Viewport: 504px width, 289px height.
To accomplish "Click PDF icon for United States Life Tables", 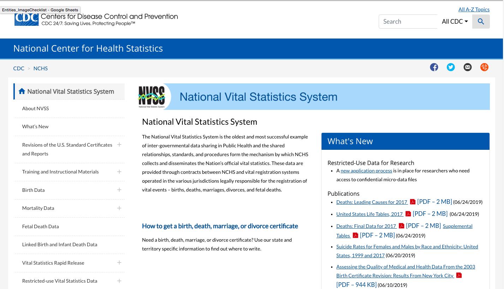I will [408, 214].
